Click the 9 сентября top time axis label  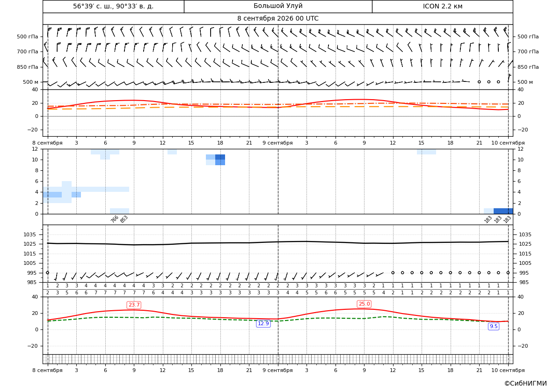tap(277, 143)
